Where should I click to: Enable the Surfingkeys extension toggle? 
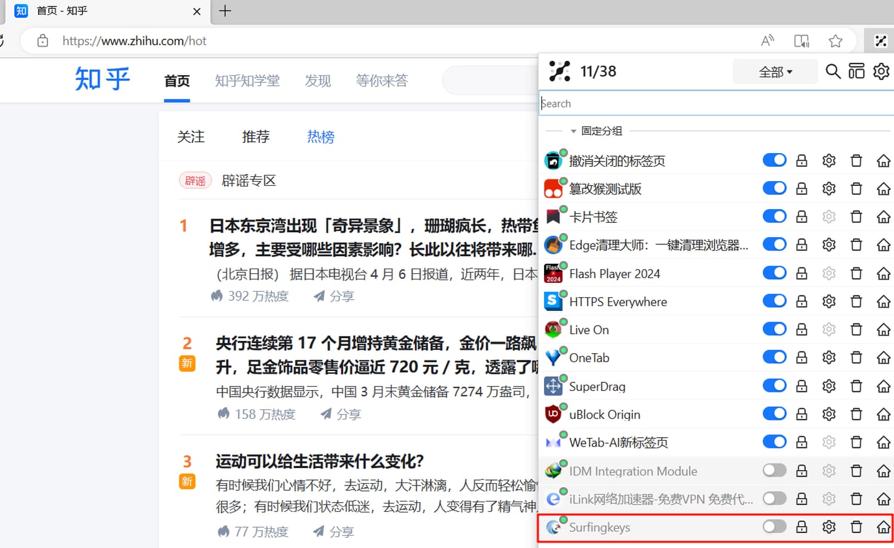[x=774, y=527]
